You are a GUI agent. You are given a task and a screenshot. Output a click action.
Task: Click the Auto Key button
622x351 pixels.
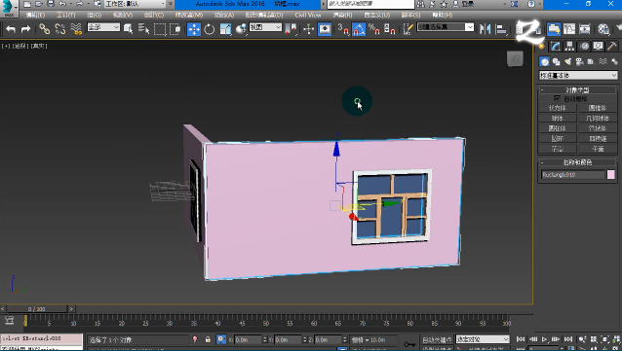click(437, 339)
